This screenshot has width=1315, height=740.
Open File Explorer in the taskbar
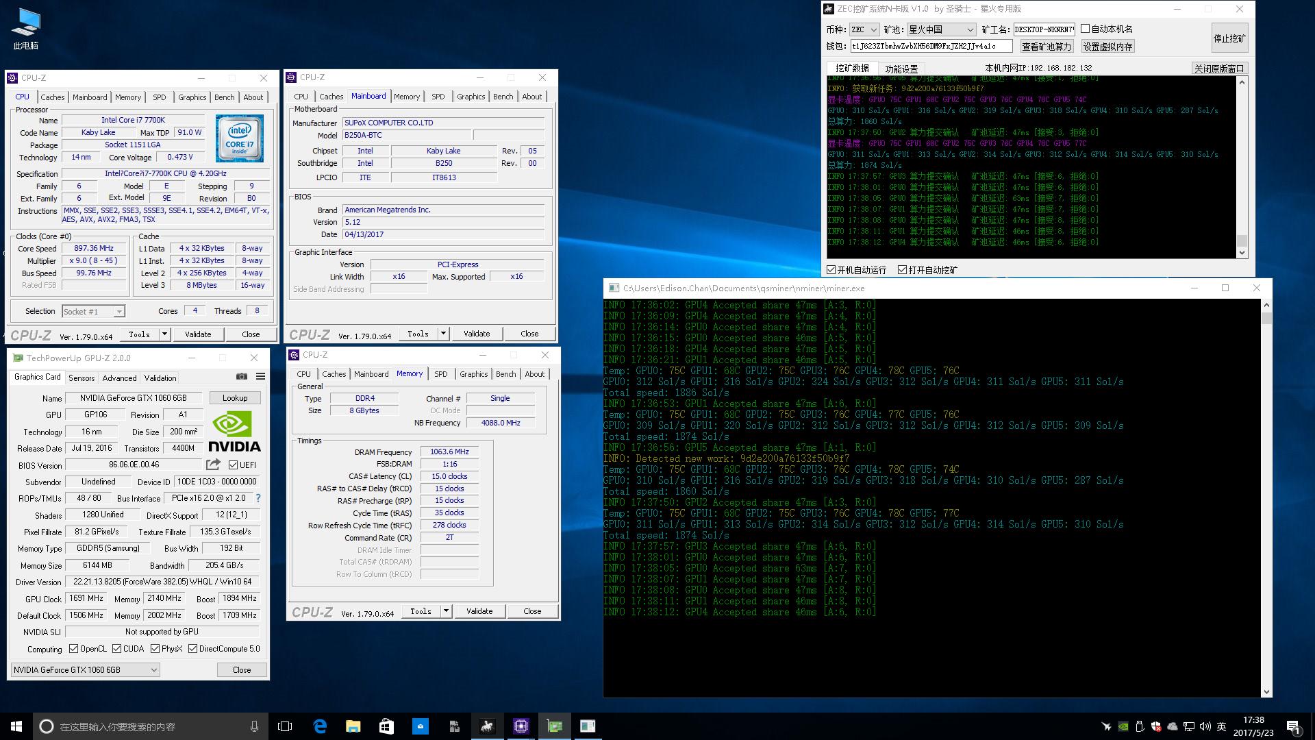(353, 726)
